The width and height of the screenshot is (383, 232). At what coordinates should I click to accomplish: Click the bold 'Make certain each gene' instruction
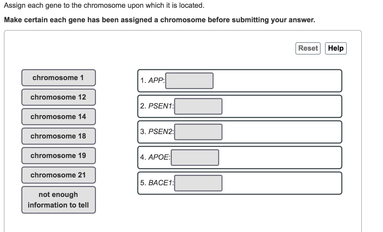(159, 20)
